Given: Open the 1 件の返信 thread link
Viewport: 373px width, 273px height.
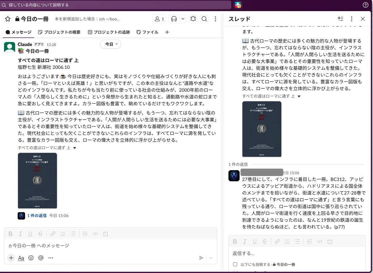Looking at the screenshot, I should 37,216.
